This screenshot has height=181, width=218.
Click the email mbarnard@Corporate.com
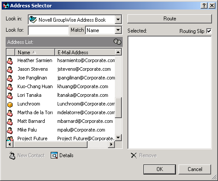point(85,121)
